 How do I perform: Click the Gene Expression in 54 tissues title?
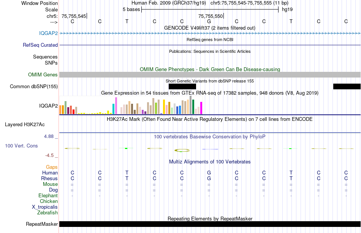210,93
